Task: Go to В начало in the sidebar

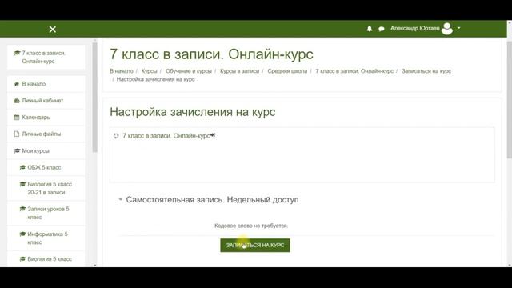Action: tap(46, 84)
